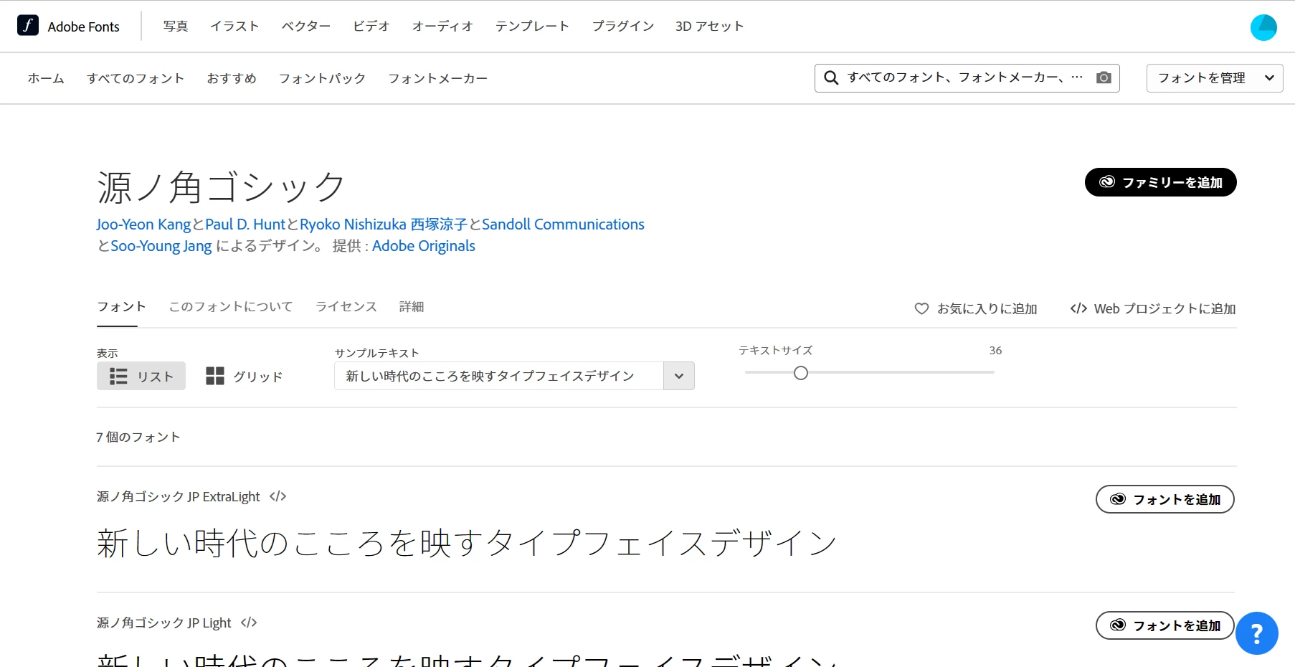This screenshot has height=667, width=1295.
Task: Open the テンプレート menu item
Action: (x=532, y=27)
